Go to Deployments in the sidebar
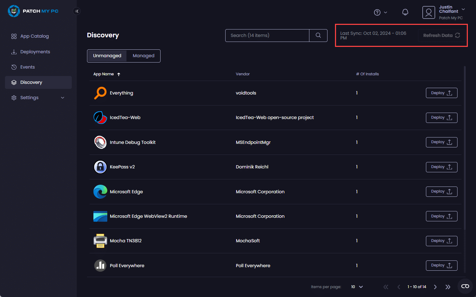 click(35, 52)
